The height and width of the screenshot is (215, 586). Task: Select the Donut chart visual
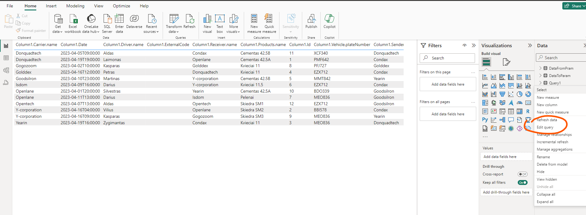tap(528, 94)
